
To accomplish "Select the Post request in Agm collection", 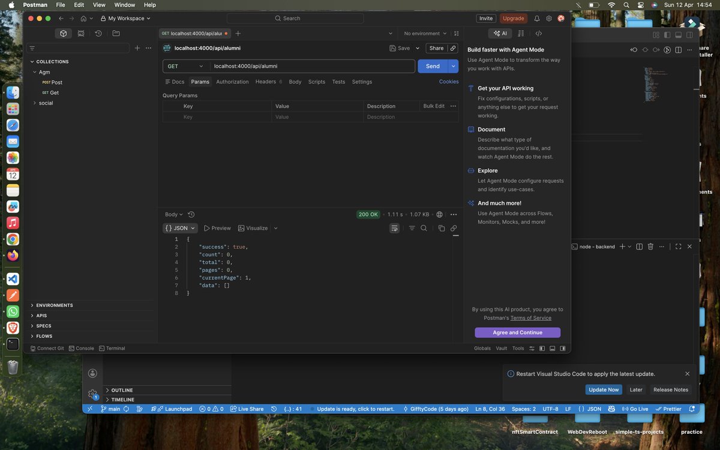I will click(57, 82).
